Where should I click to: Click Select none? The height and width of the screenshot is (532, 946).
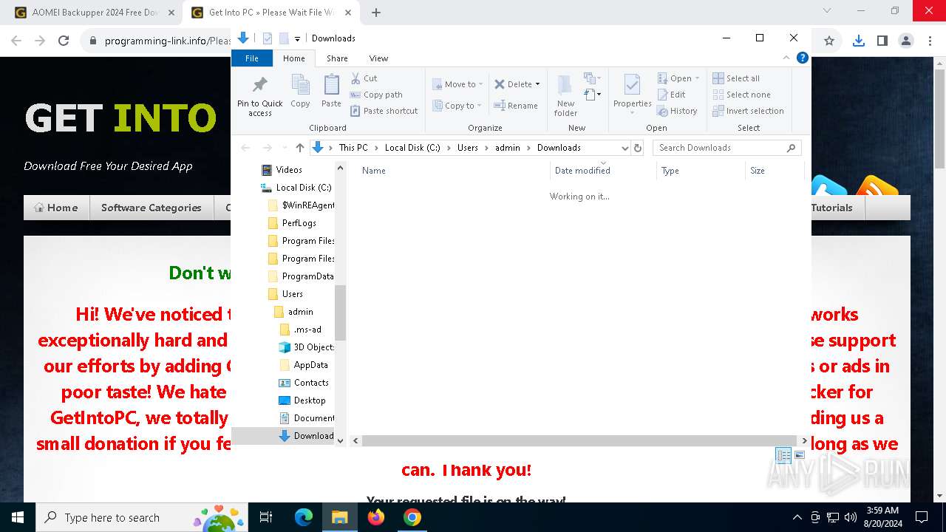pyautogui.click(x=741, y=95)
